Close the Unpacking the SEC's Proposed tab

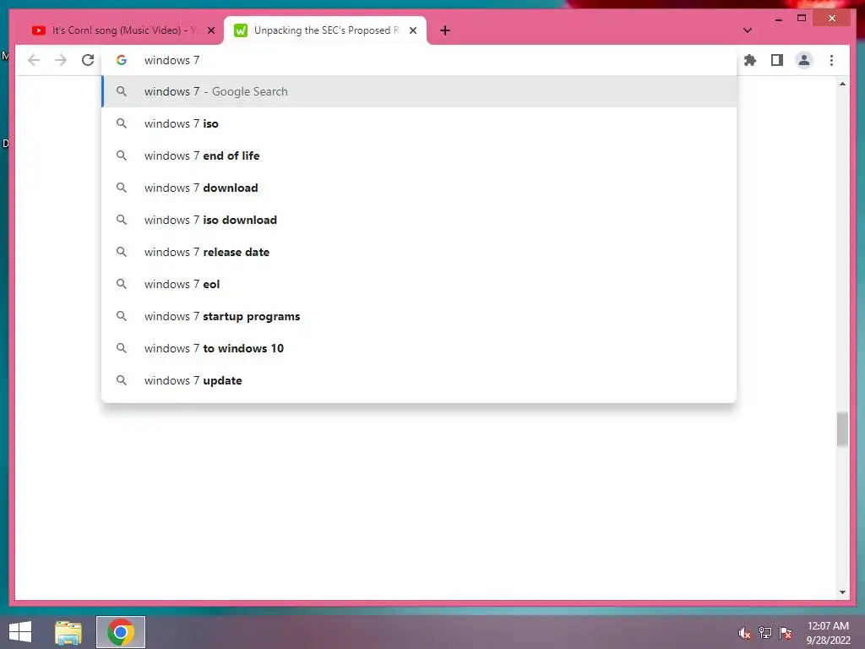coord(412,30)
